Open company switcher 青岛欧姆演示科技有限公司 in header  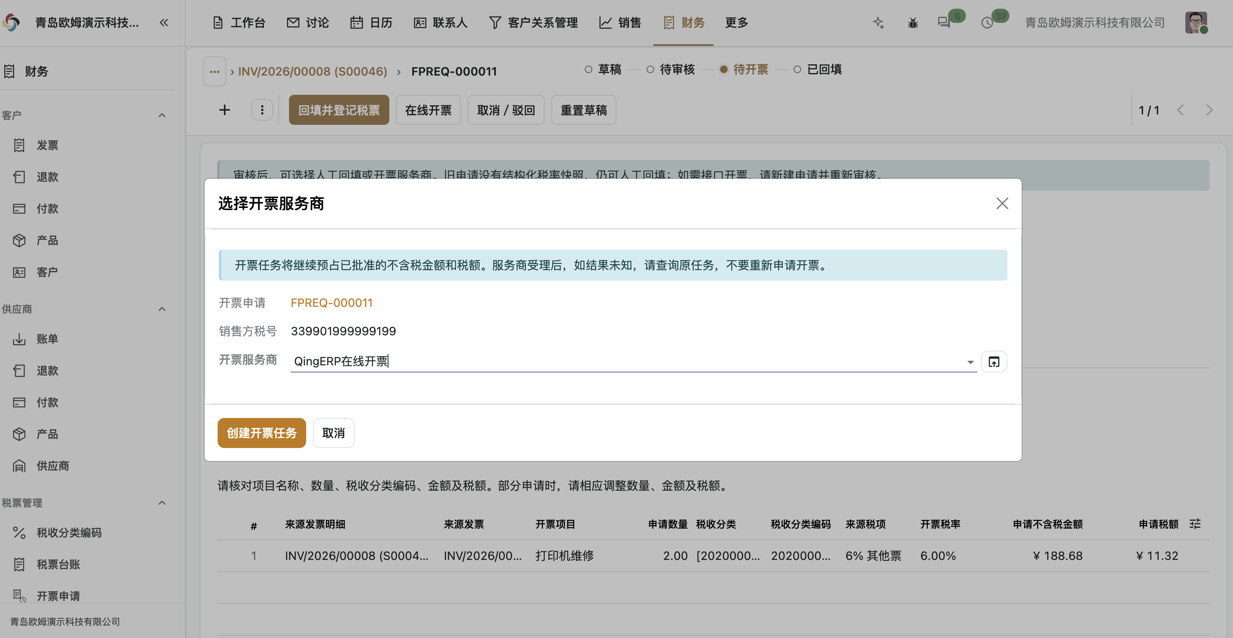point(1094,23)
